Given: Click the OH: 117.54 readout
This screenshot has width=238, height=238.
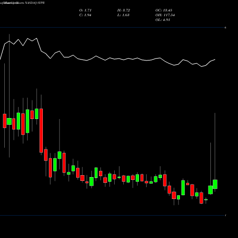Looking at the screenshot, I should coord(165,15).
